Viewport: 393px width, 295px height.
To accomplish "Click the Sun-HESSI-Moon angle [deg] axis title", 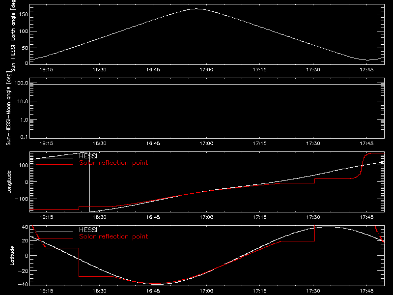I will click(8, 108).
